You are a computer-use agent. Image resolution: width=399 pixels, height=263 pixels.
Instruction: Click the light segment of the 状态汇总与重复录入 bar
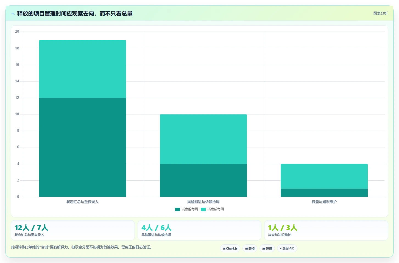coord(82,69)
